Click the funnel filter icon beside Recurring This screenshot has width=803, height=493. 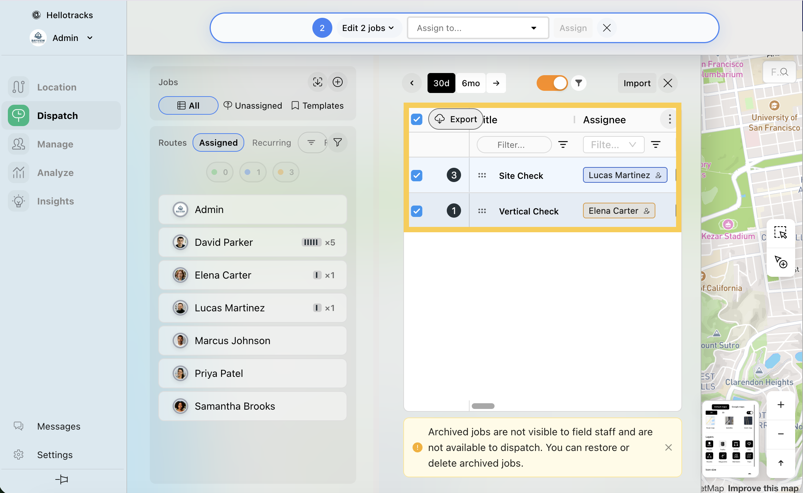[x=337, y=142]
